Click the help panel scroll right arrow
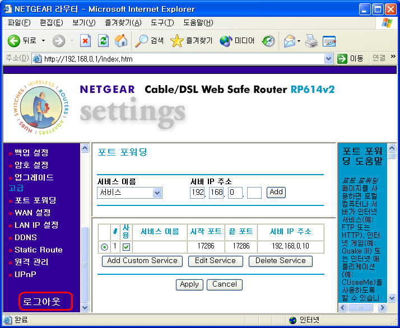 tap(382, 308)
